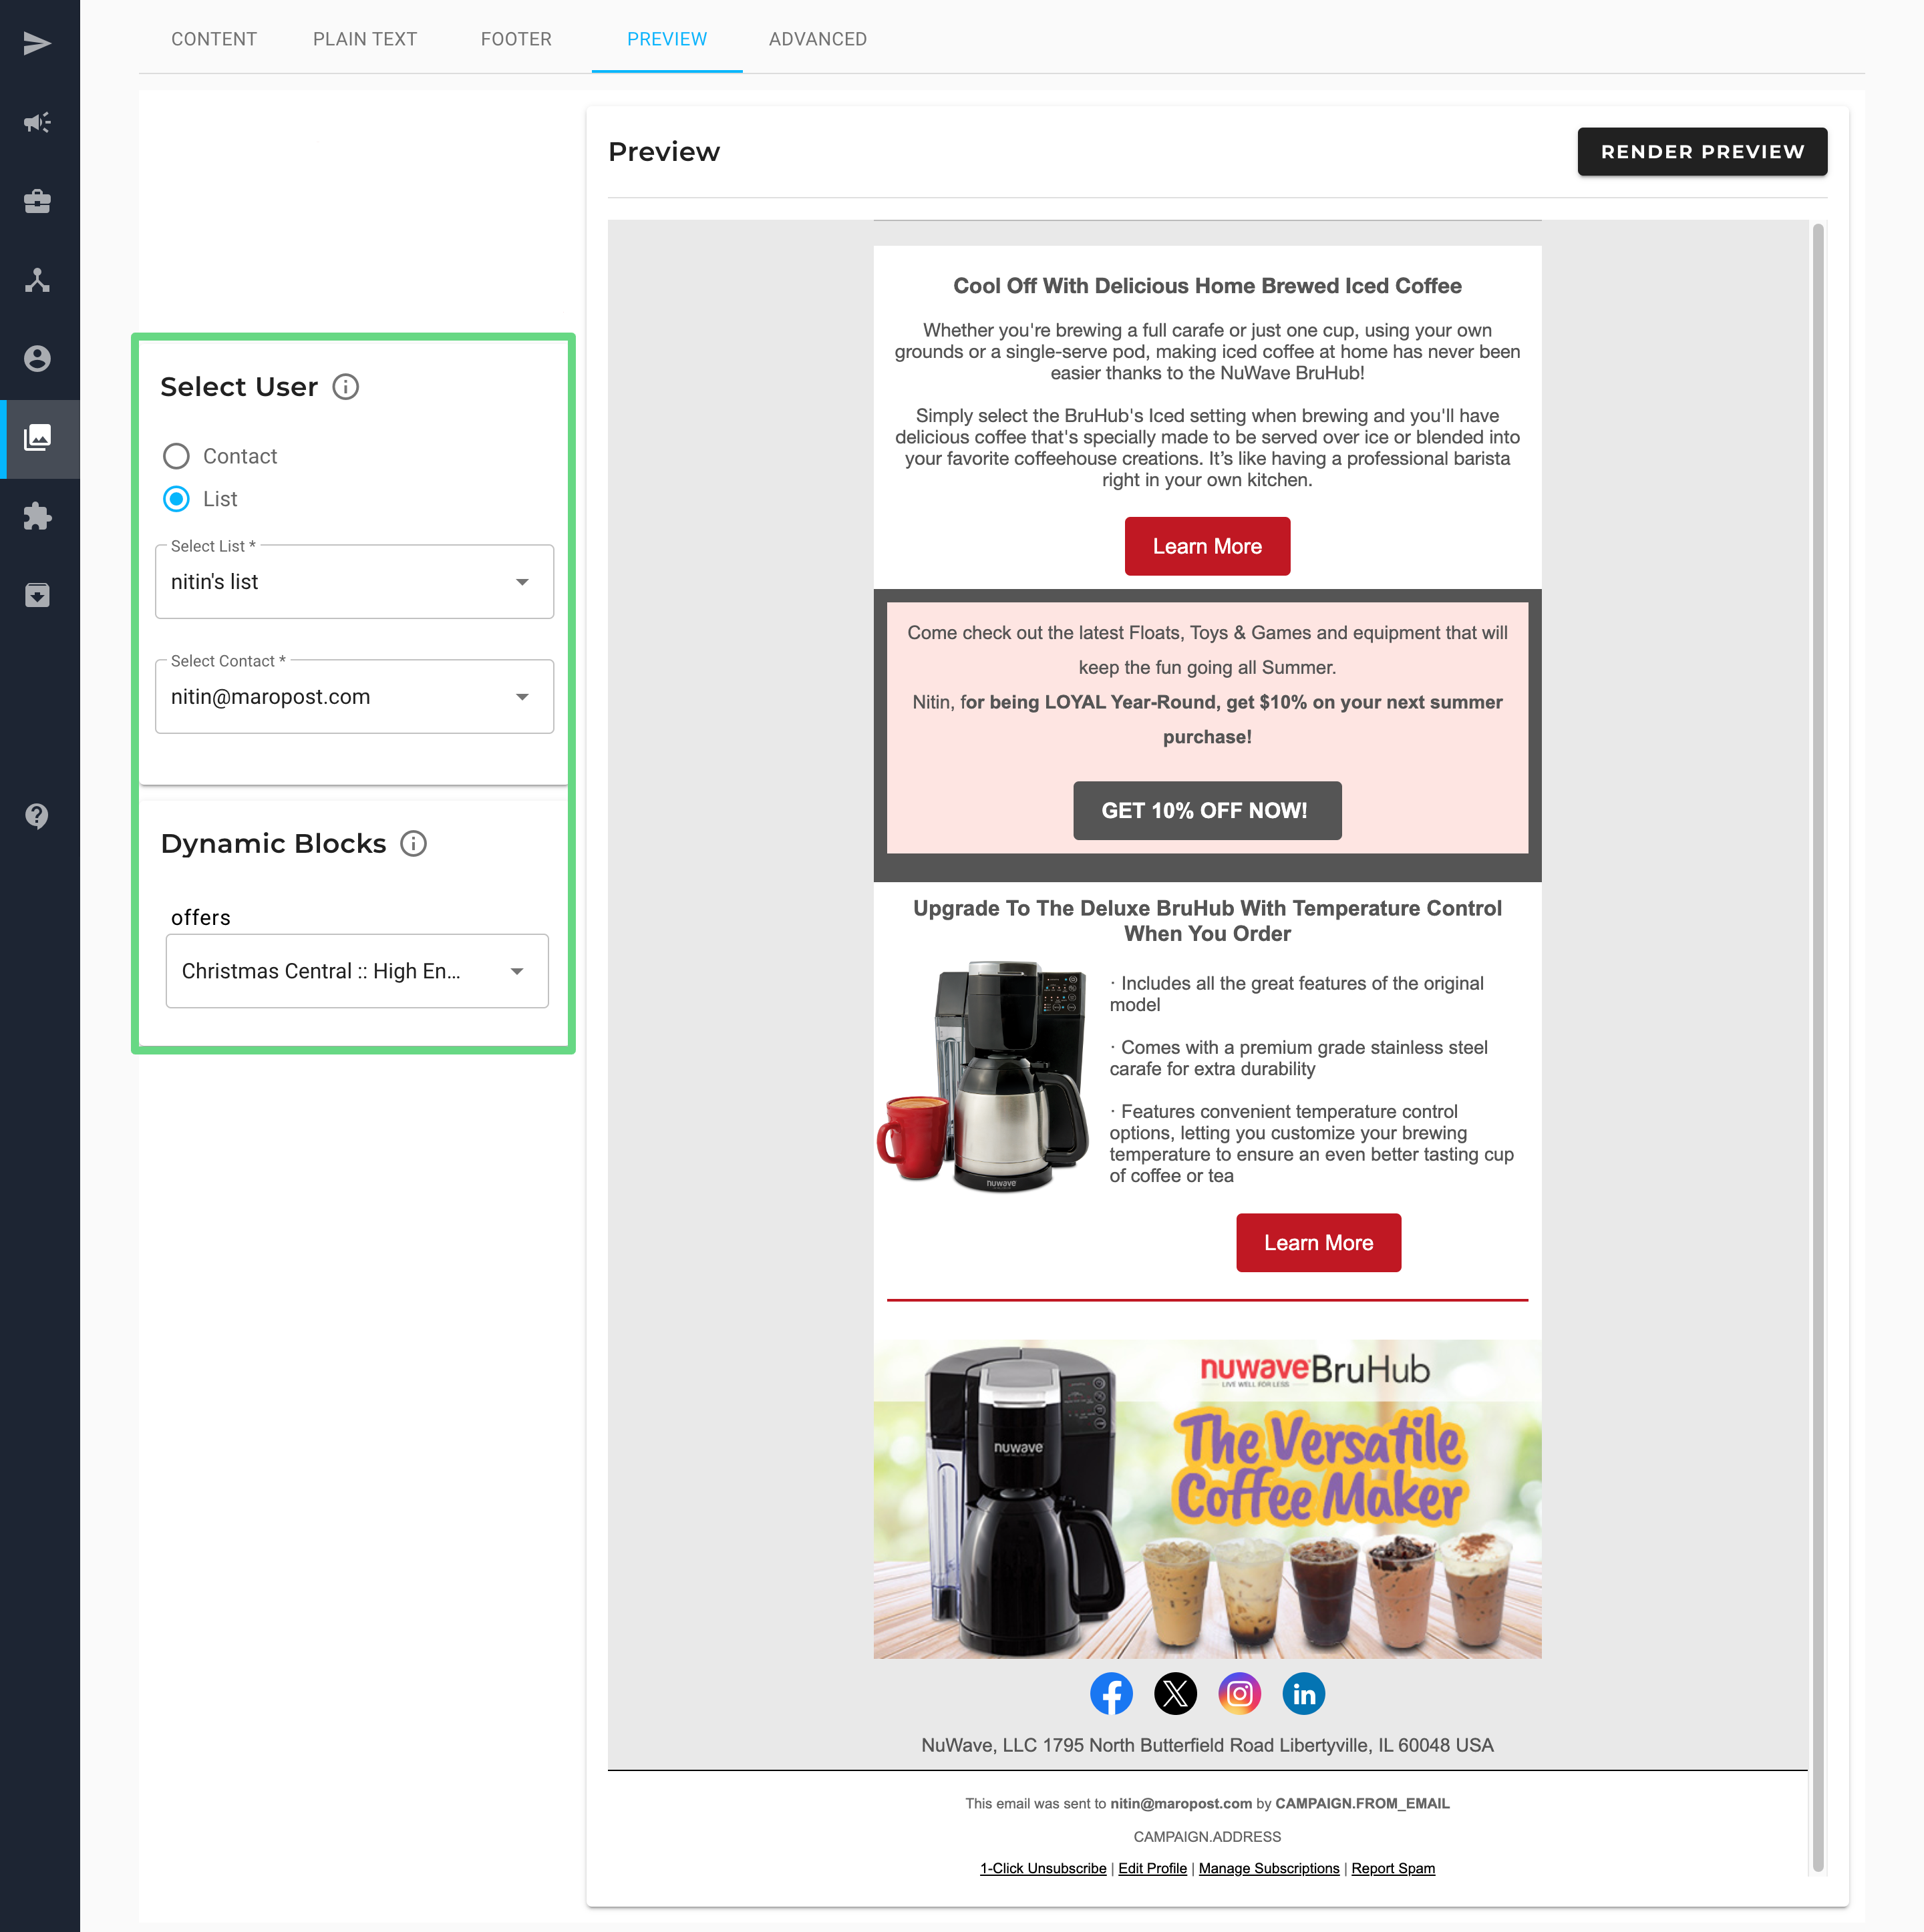Open the Select Contact dropdown

(354, 697)
